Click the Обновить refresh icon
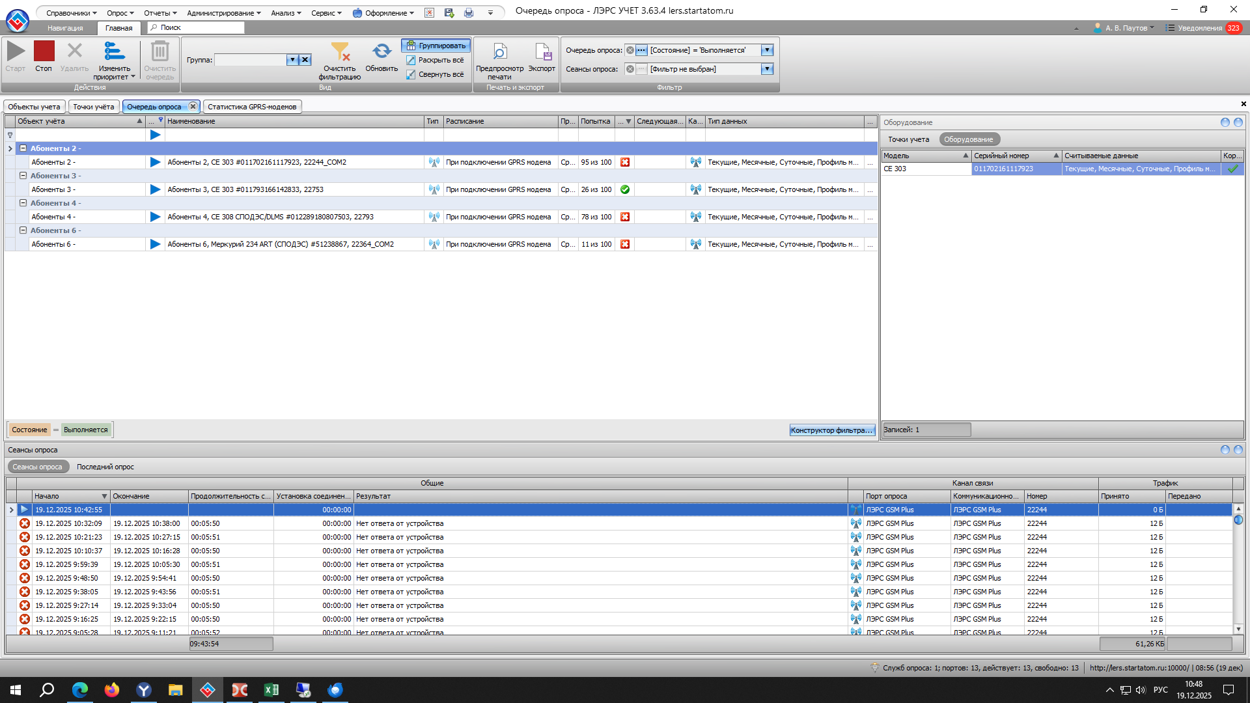 (382, 51)
